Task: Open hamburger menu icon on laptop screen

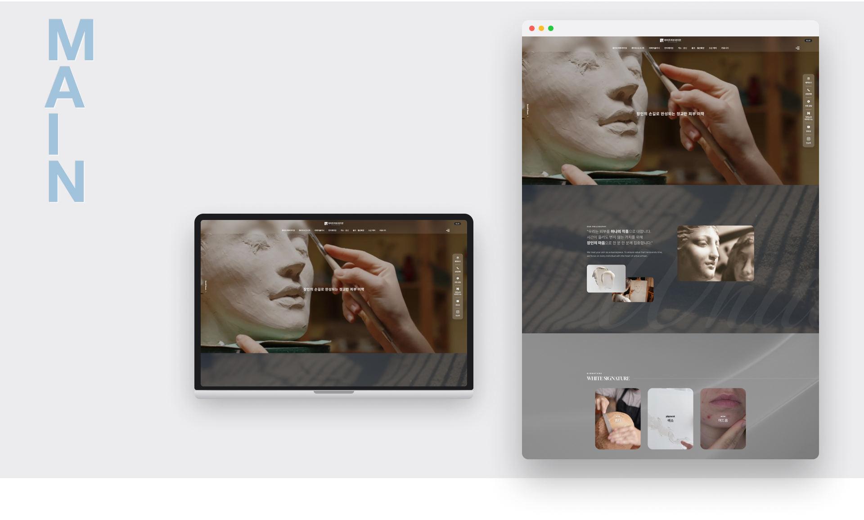Action: (x=448, y=230)
